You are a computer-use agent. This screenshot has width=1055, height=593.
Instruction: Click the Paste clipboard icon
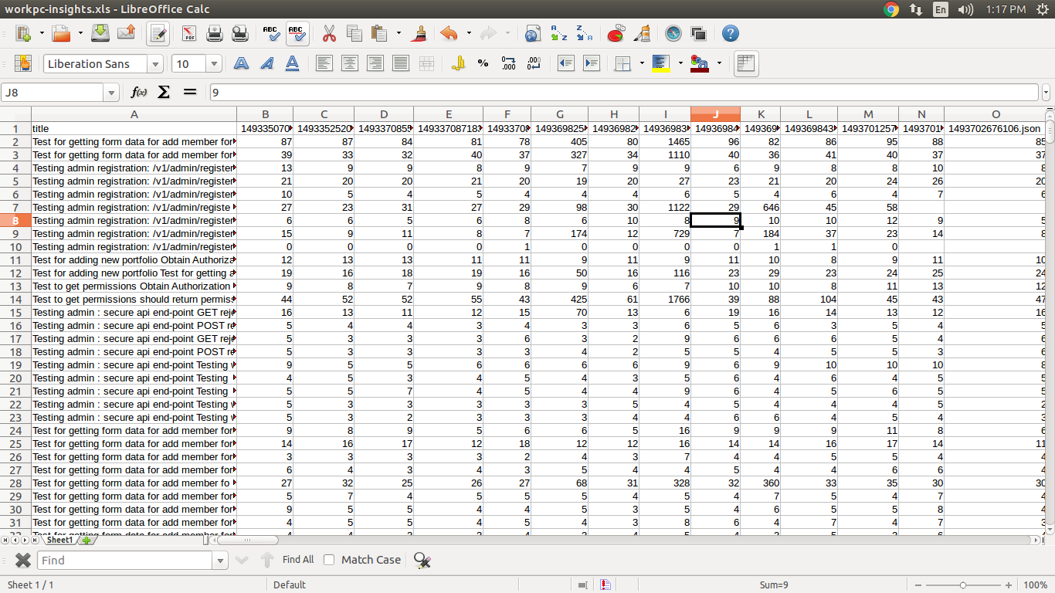[x=379, y=33]
